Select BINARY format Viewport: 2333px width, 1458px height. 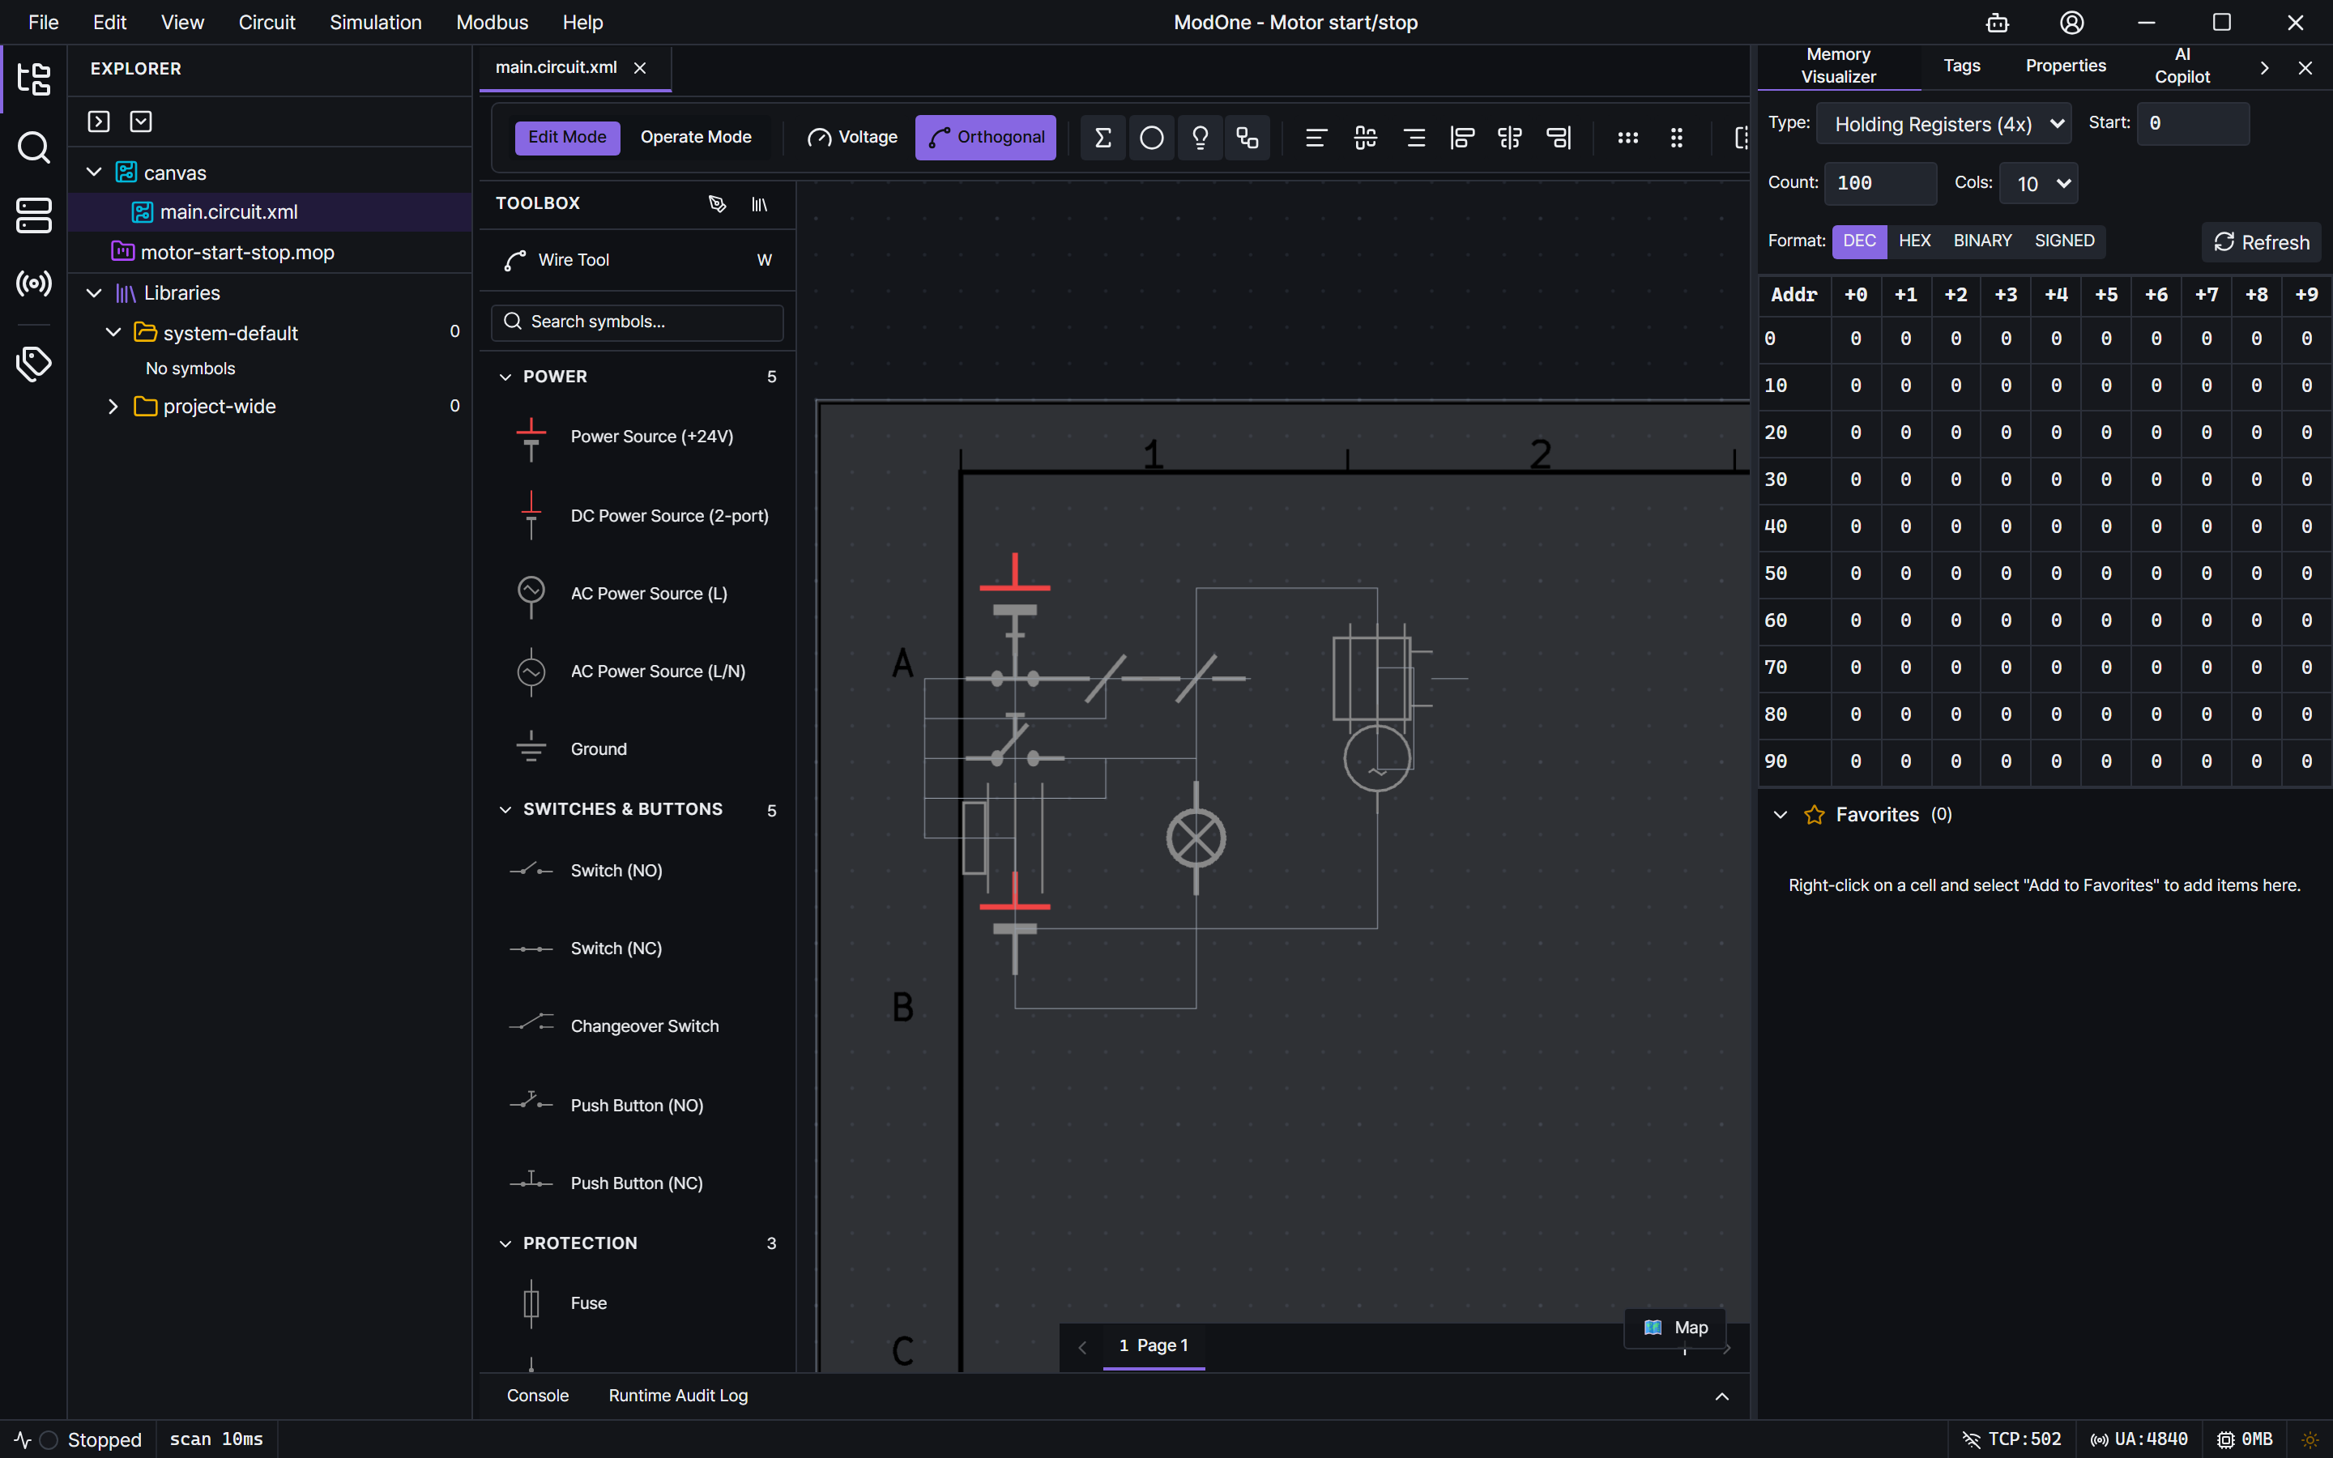pyautogui.click(x=1982, y=241)
